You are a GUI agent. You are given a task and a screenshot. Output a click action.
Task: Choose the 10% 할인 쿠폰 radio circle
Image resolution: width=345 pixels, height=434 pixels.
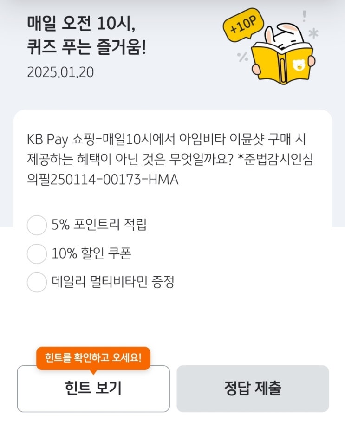pos(37,253)
